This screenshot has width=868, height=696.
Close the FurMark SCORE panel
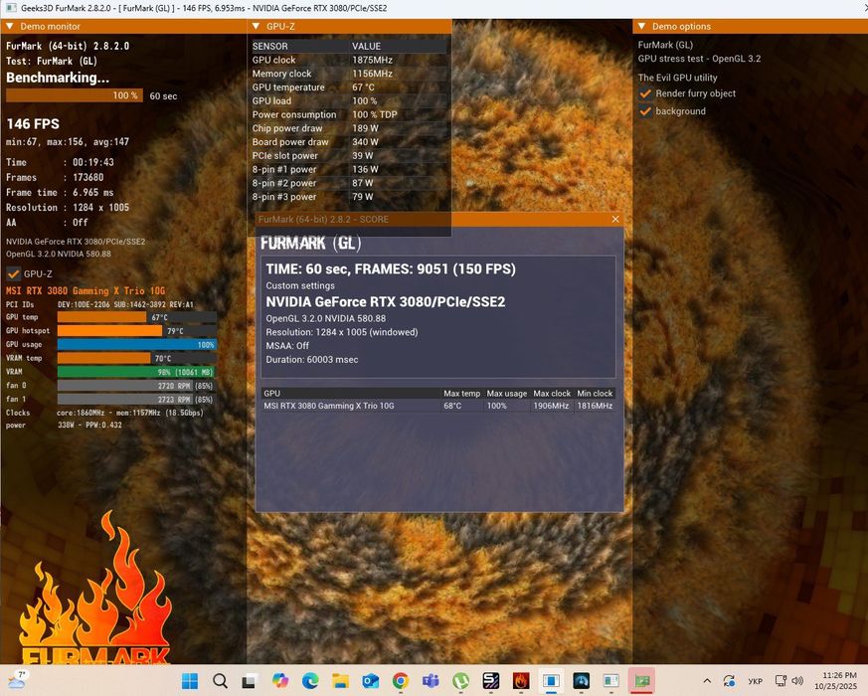click(615, 220)
